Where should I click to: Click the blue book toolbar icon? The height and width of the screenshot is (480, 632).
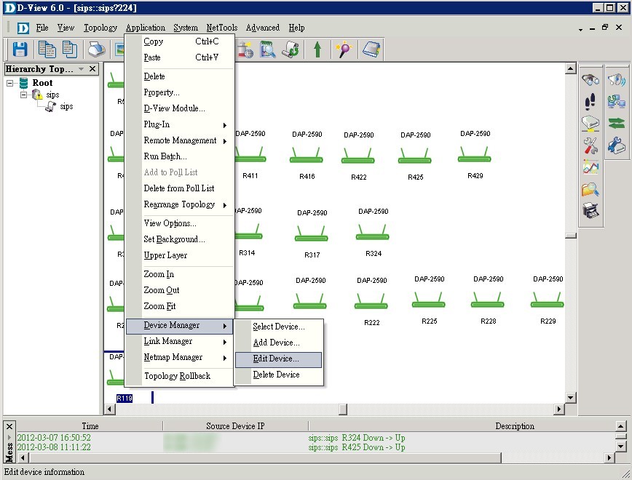coord(371,49)
